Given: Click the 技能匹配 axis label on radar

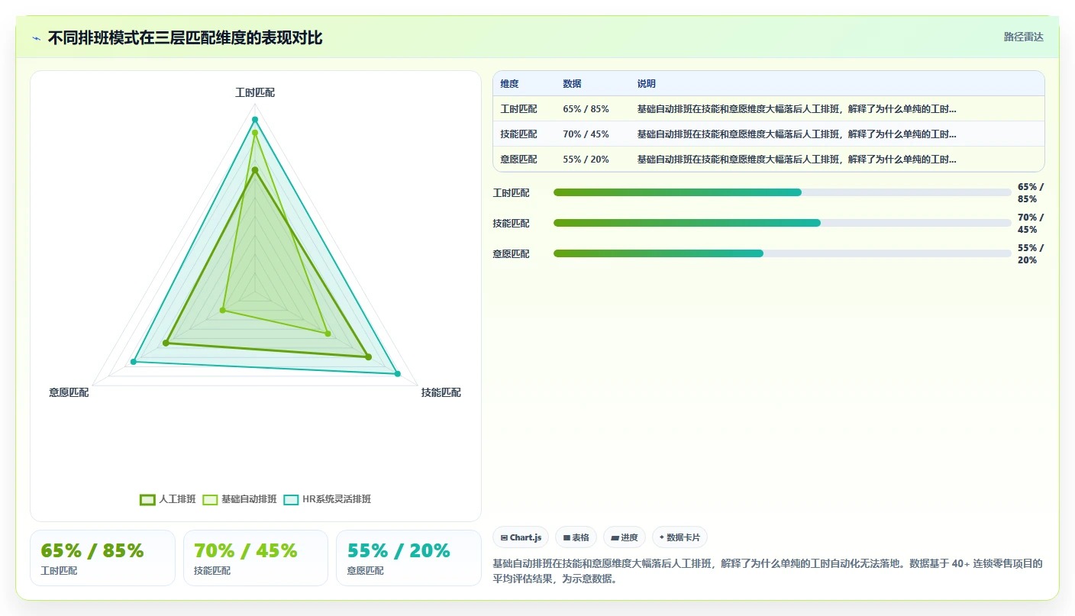Looking at the screenshot, I should click(441, 392).
